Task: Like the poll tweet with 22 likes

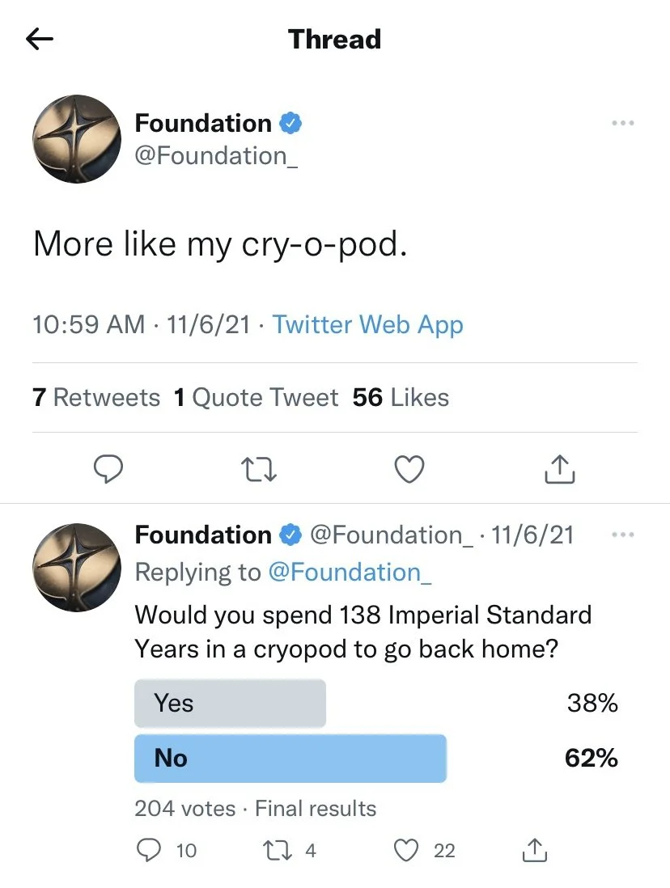Action: [x=406, y=850]
